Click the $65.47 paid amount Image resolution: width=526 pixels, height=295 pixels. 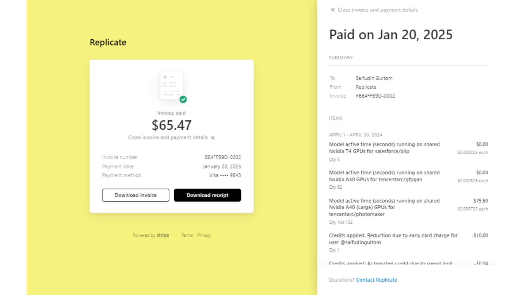(x=172, y=125)
